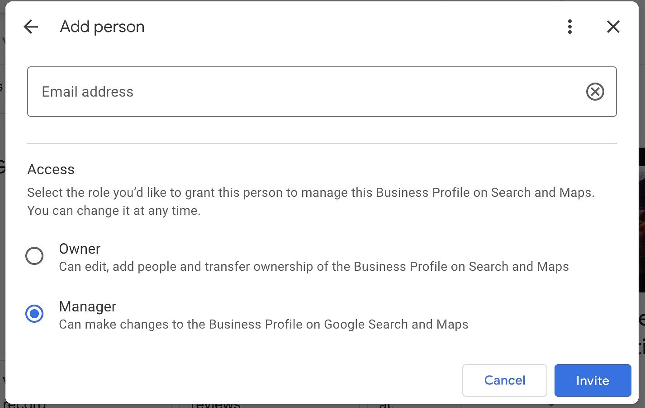Focus the Email address input box
Screen dimensions: 645x408
[x=322, y=92]
